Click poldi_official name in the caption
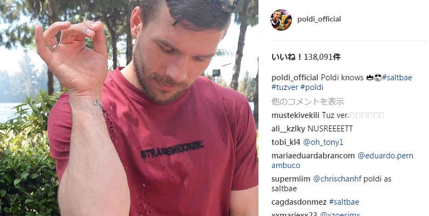This screenshot has height=216, width=429. pos(295,78)
